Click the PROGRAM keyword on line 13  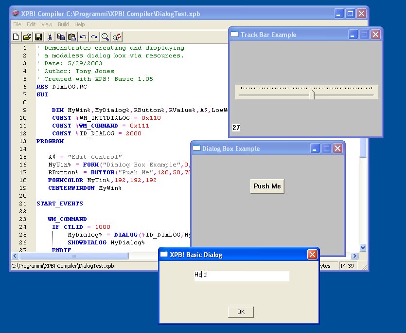tap(50, 141)
